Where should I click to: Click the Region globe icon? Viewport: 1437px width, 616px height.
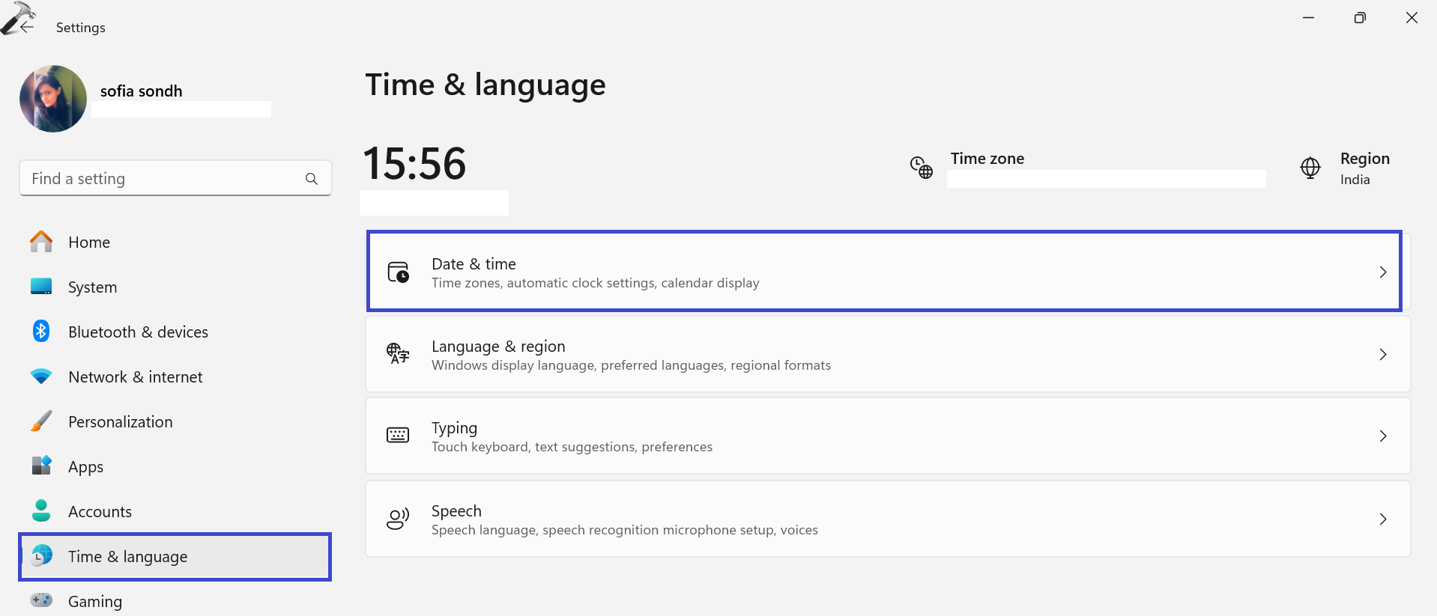coord(1310,168)
